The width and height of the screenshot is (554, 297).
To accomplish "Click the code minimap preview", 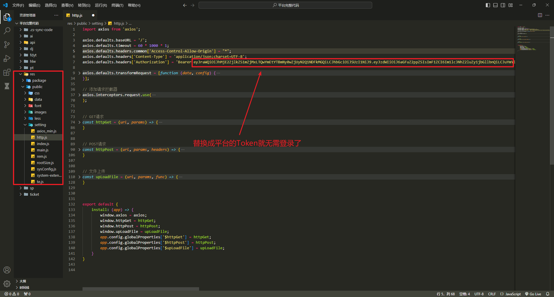I will point(532,39).
